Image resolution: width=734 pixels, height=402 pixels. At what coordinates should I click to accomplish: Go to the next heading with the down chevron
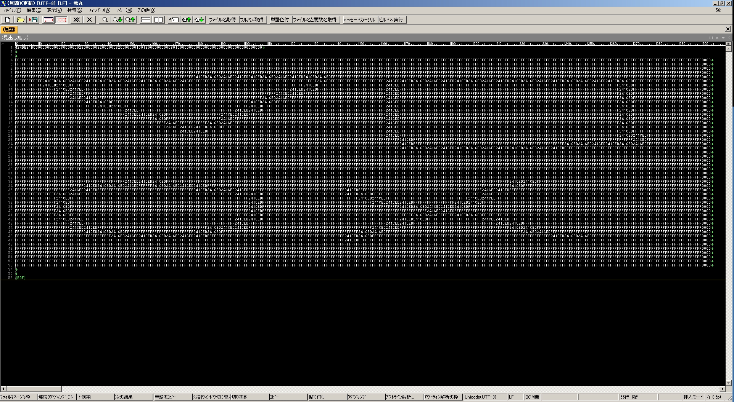[723, 38]
